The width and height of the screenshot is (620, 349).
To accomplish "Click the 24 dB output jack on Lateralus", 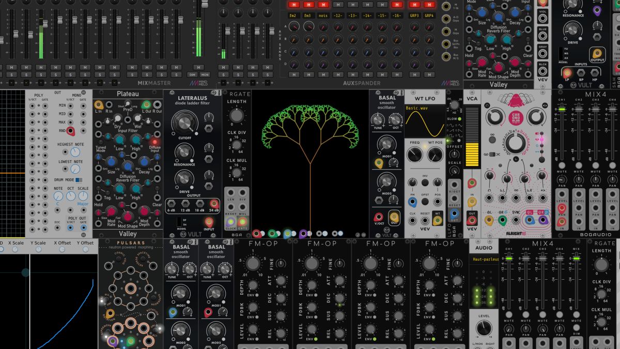I will [x=213, y=203].
